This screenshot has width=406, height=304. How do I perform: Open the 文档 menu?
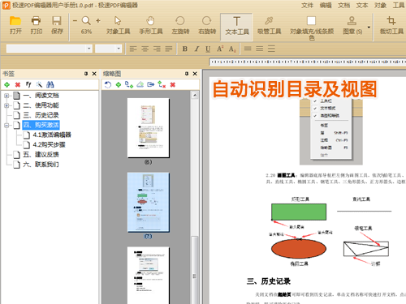tap(343, 6)
